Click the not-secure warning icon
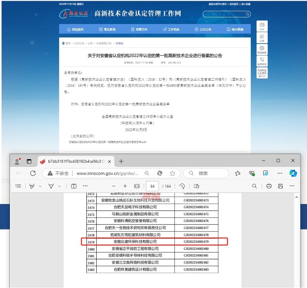This screenshot has height=288, width=307. [50, 173]
